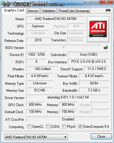Click DirectX Support value 11.0 / SM5.0
This screenshot has height=143, width=114.
pos(97,69)
